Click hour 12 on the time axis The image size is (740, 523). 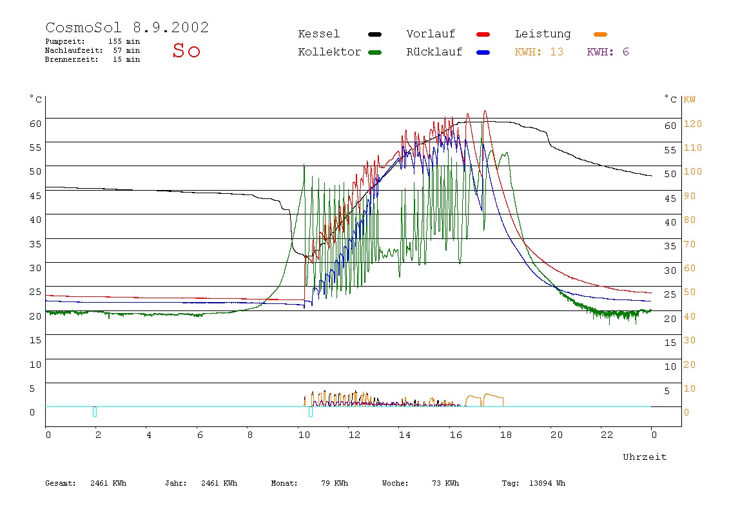[x=355, y=435]
